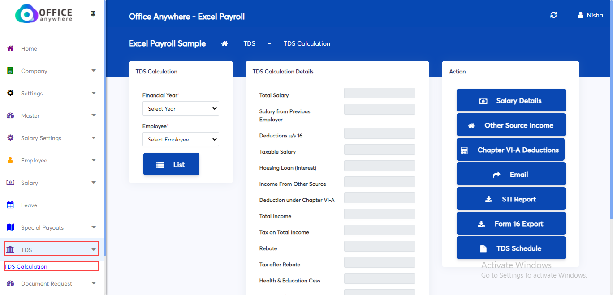The height and width of the screenshot is (295, 613).
Task: Click the Health & Education Cess field
Action: [x=380, y=278]
